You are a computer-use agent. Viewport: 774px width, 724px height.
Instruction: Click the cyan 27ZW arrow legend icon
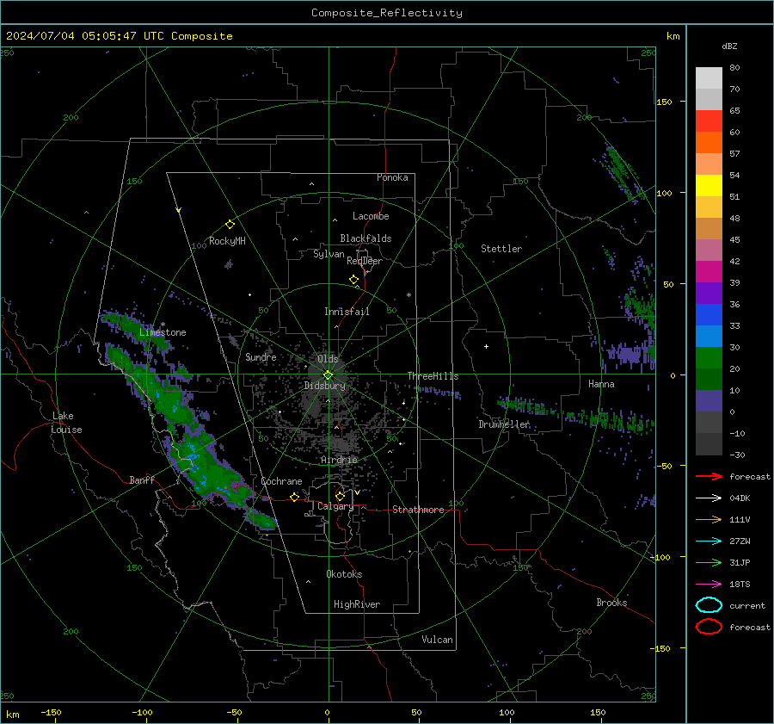(709, 541)
